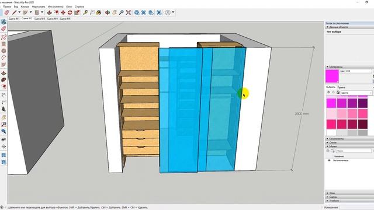Viewport: 374px width, 210px height.
Task: Switch to scene tab Сцена №3
Action: [x=40, y=19]
